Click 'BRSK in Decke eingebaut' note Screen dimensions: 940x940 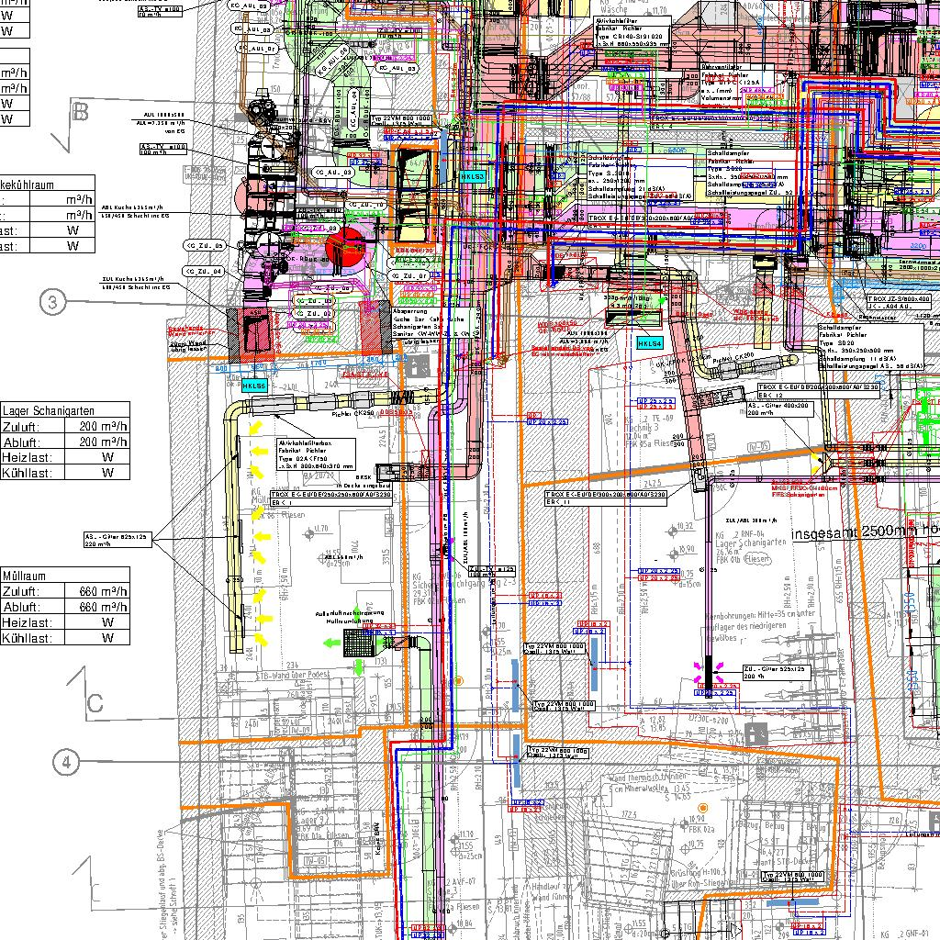[x=364, y=481]
